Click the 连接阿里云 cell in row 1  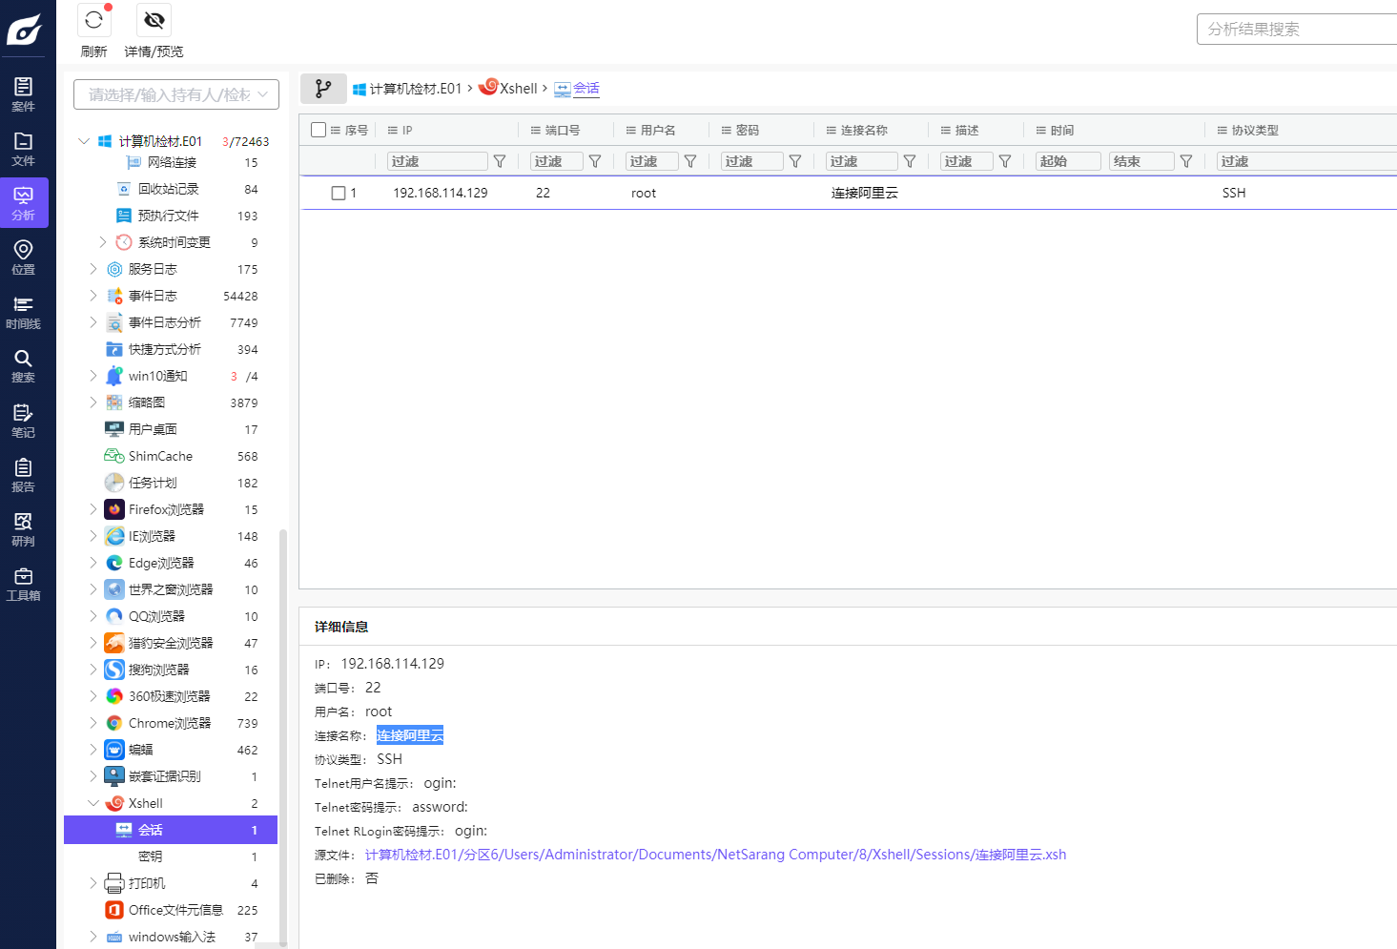(x=865, y=193)
